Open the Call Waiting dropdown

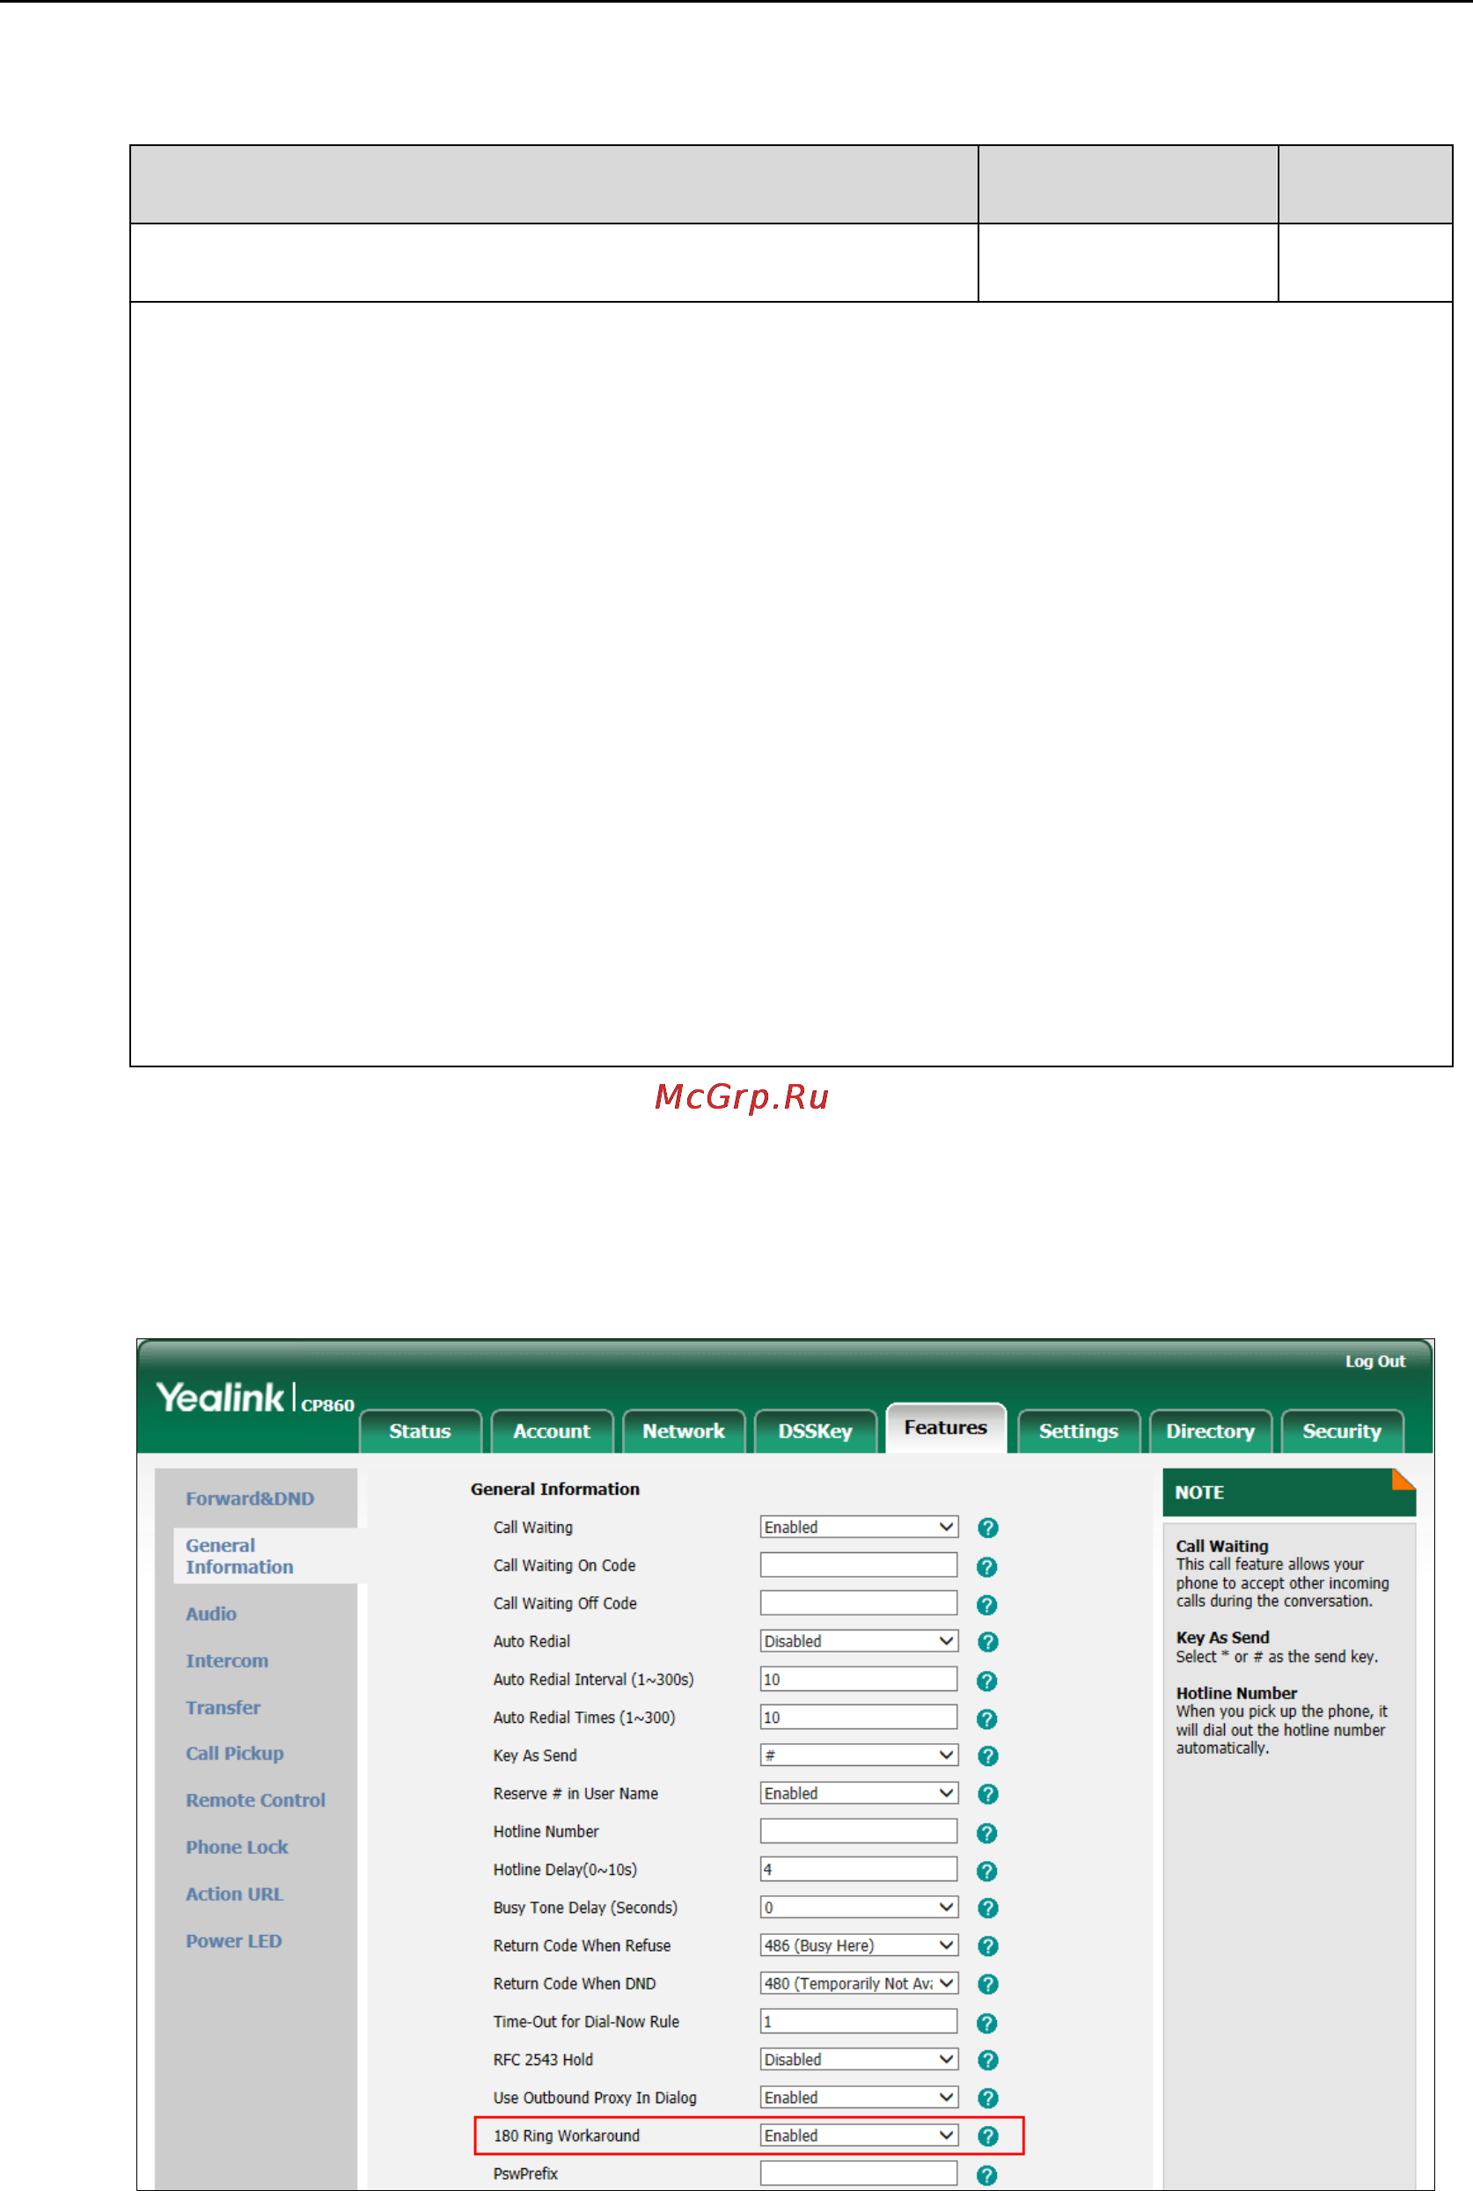859,1527
